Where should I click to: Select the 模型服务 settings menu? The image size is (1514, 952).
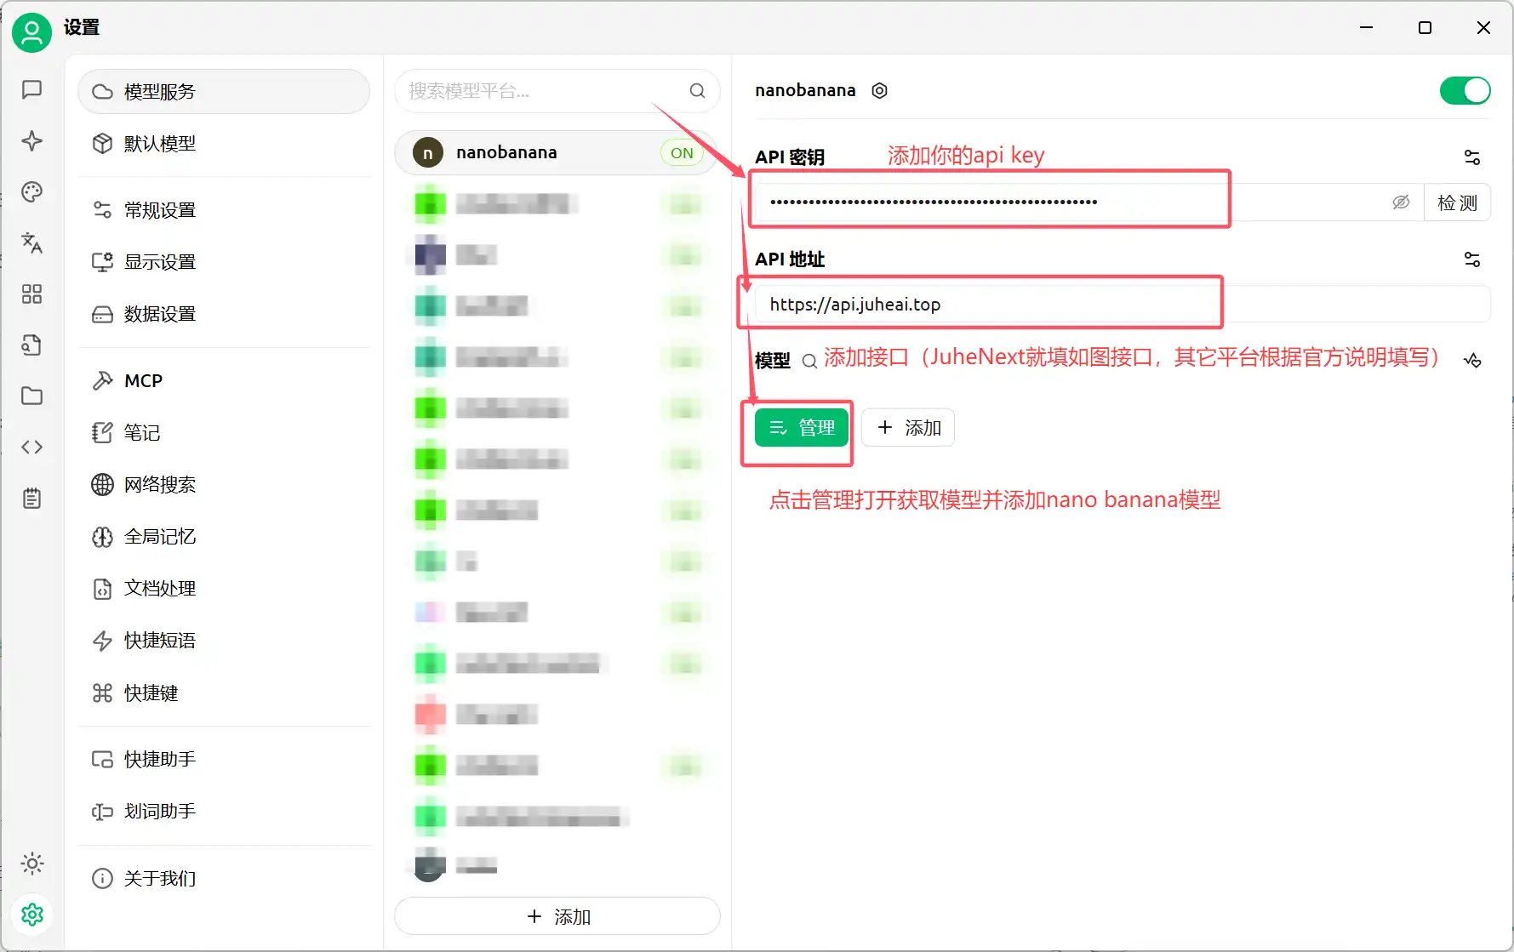(x=224, y=91)
